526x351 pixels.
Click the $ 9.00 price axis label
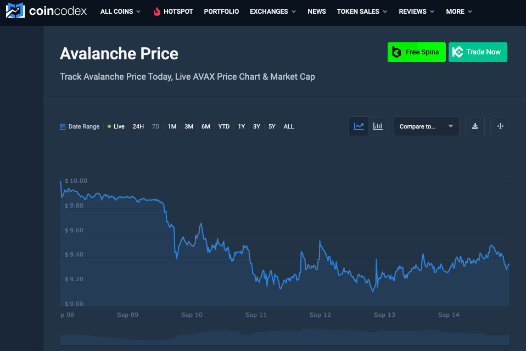[74, 304]
